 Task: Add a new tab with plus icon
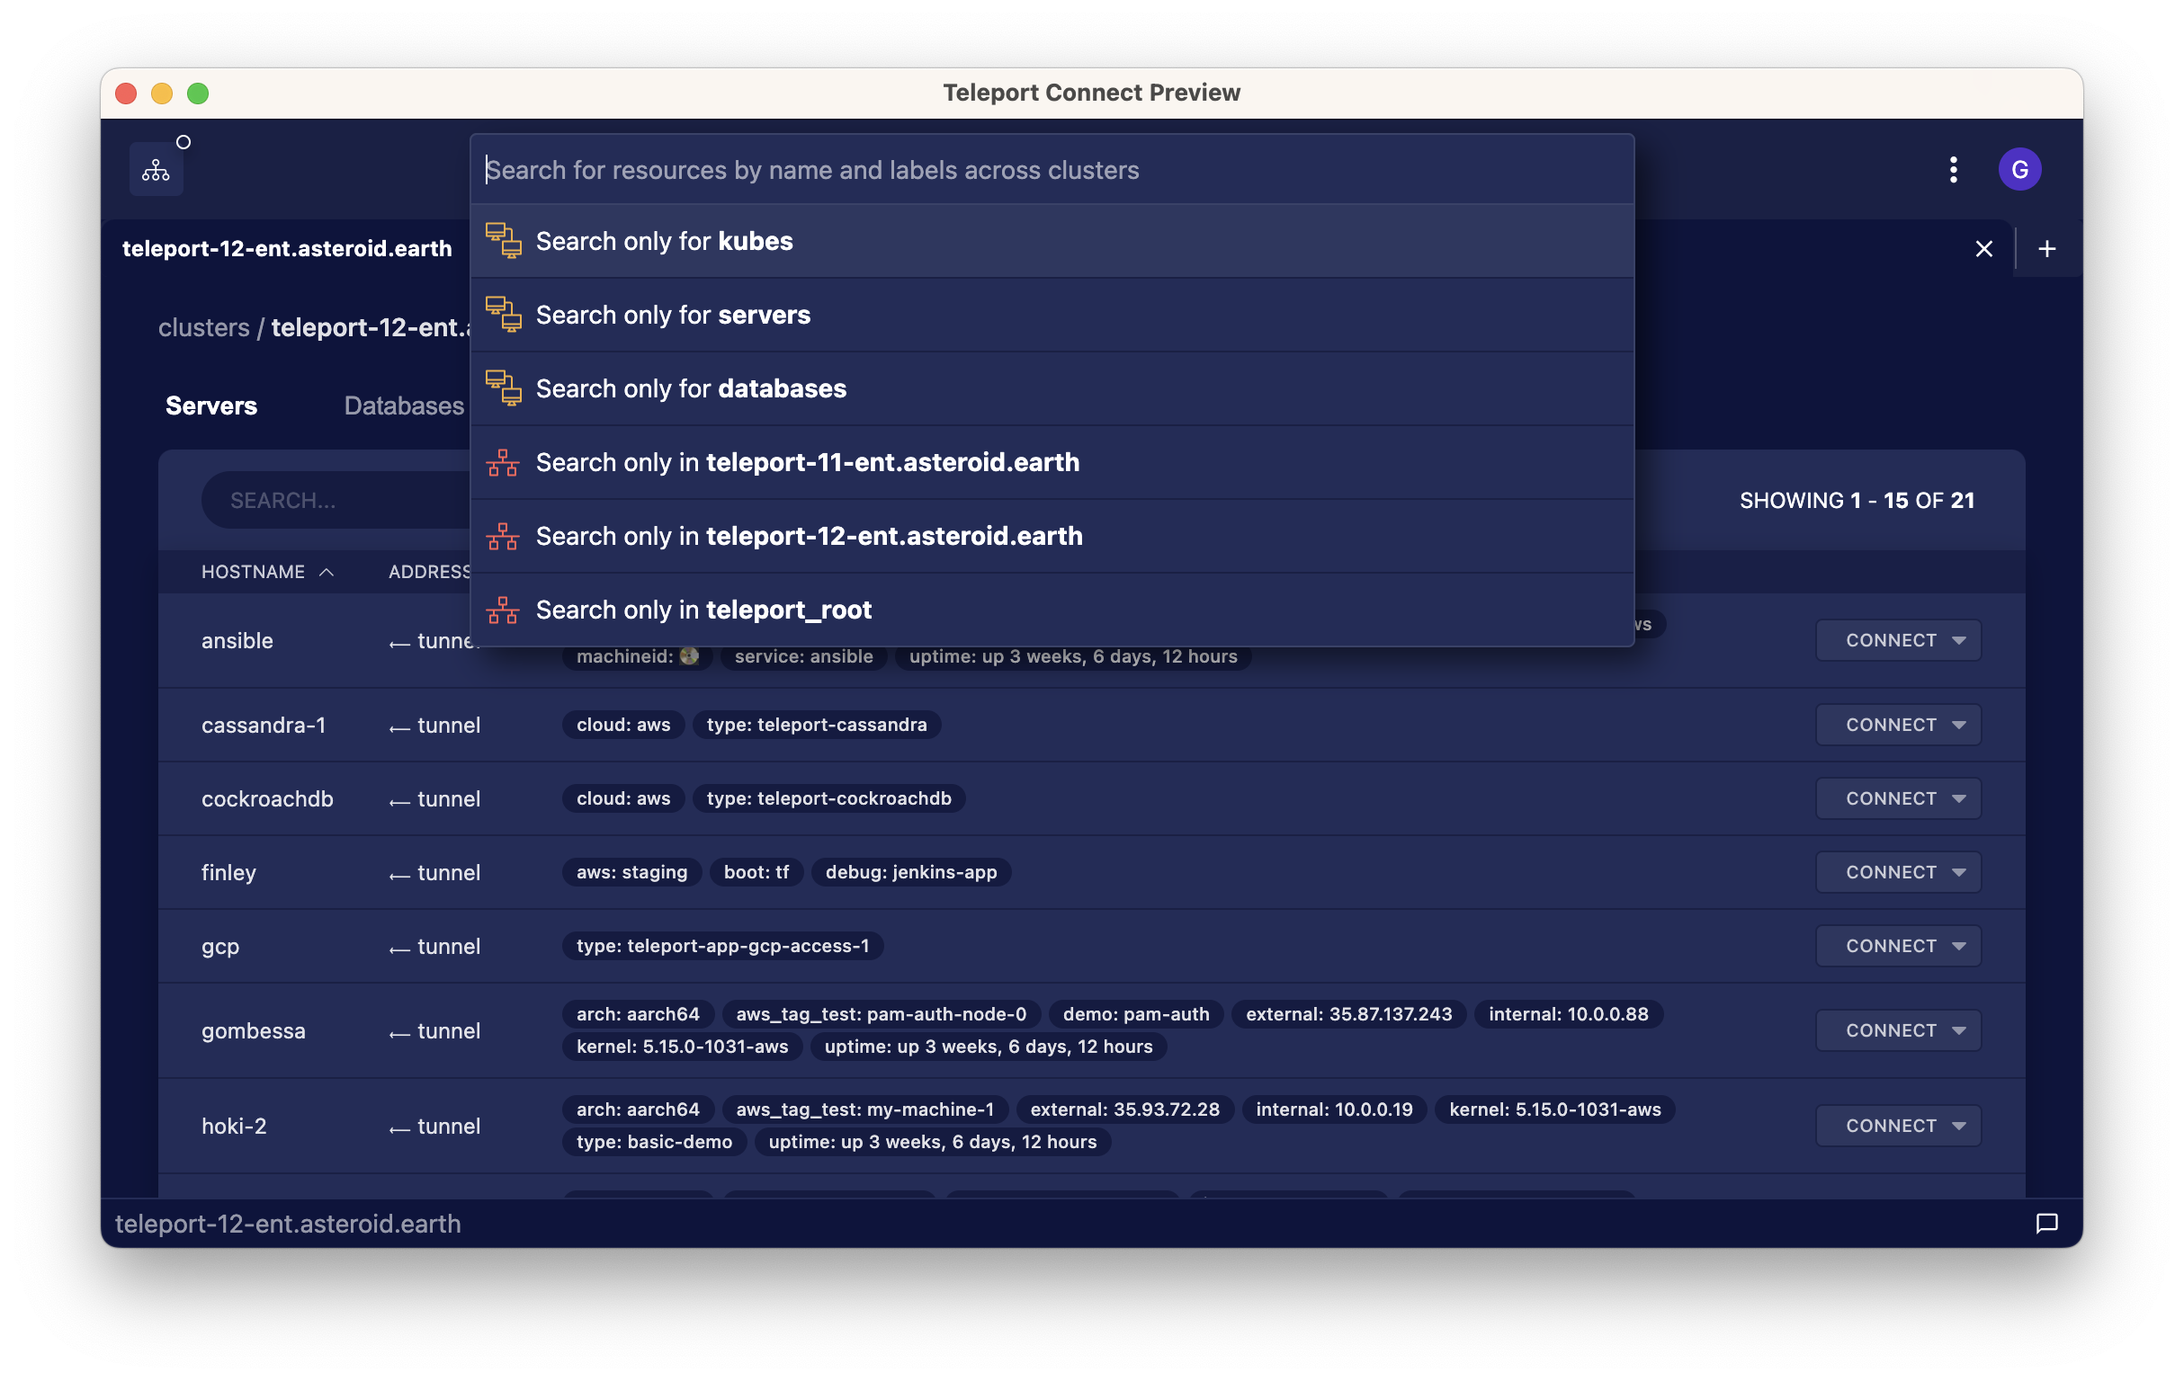[x=2046, y=248]
